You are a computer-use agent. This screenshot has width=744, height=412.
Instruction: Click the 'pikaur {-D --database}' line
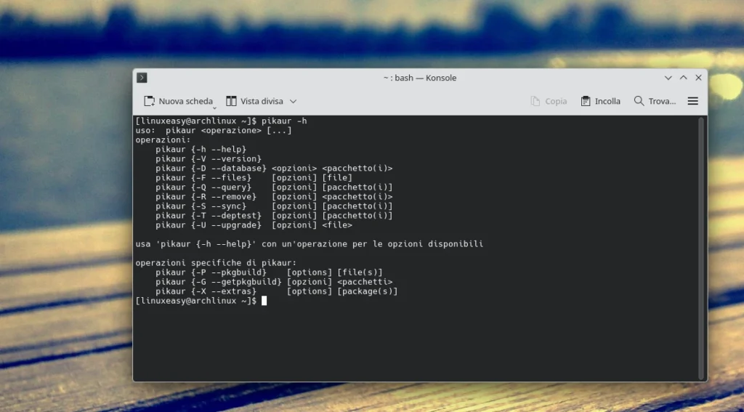[x=274, y=168]
